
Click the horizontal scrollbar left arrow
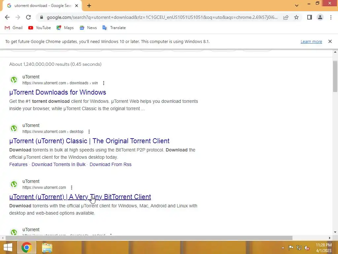tap(2, 238)
